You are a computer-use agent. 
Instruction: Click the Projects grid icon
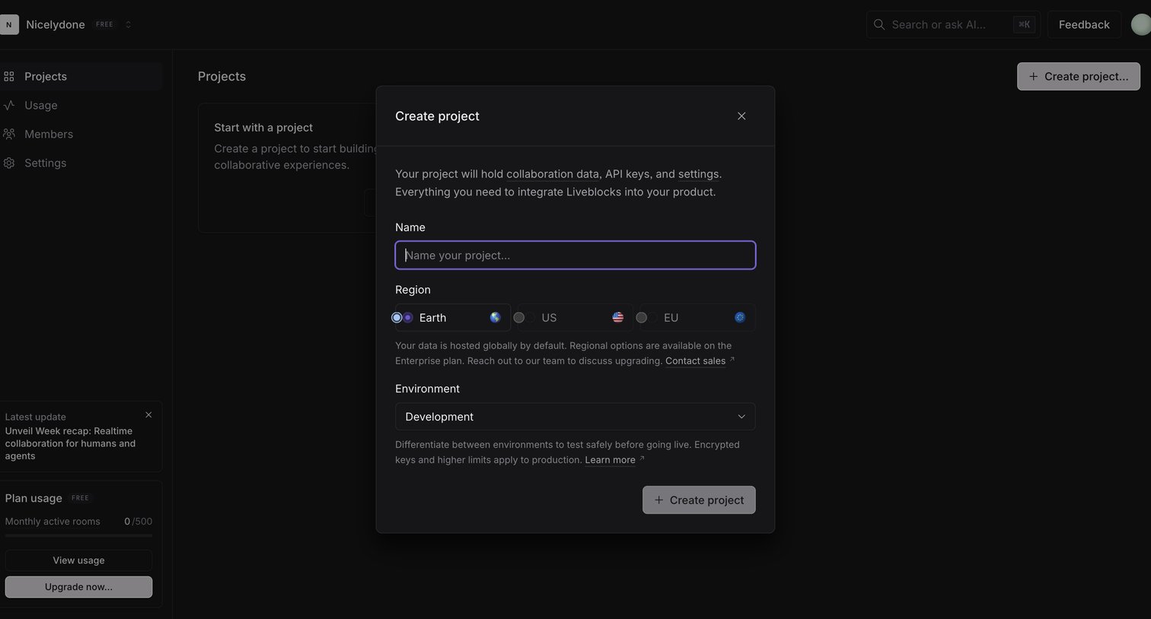click(9, 76)
